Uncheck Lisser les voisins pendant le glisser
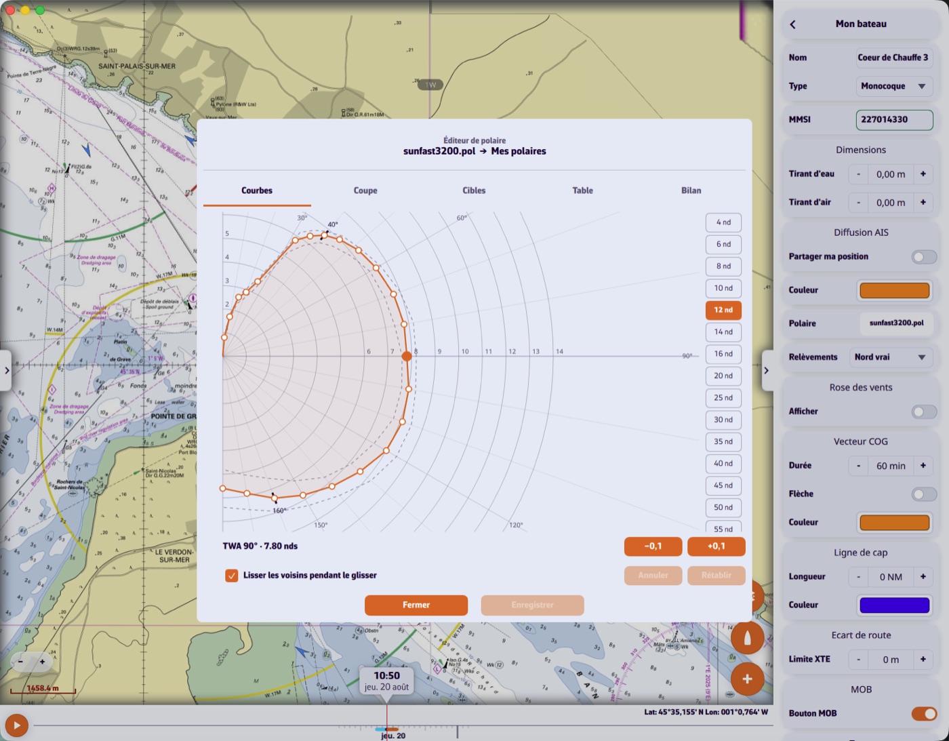949x741 pixels. coord(232,576)
